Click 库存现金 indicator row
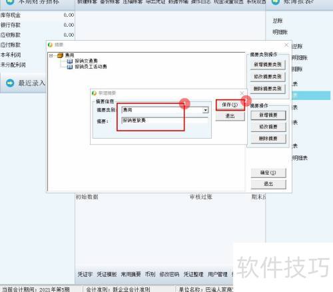The height and width of the screenshot is (292, 333). tap(37, 15)
